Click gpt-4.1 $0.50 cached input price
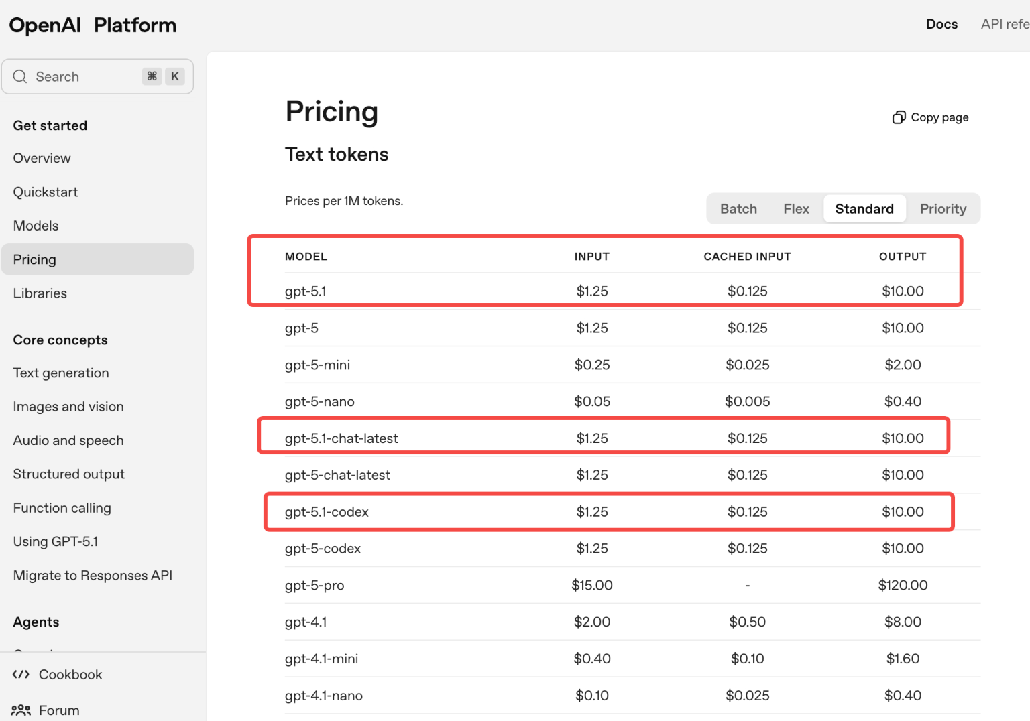Viewport: 1030px width, 721px height. (x=748, y=622)
